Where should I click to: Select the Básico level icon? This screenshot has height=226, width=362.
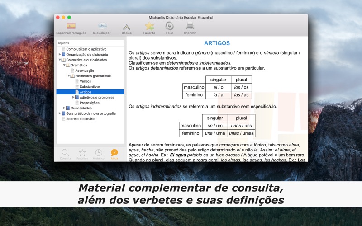coord(127,27)
